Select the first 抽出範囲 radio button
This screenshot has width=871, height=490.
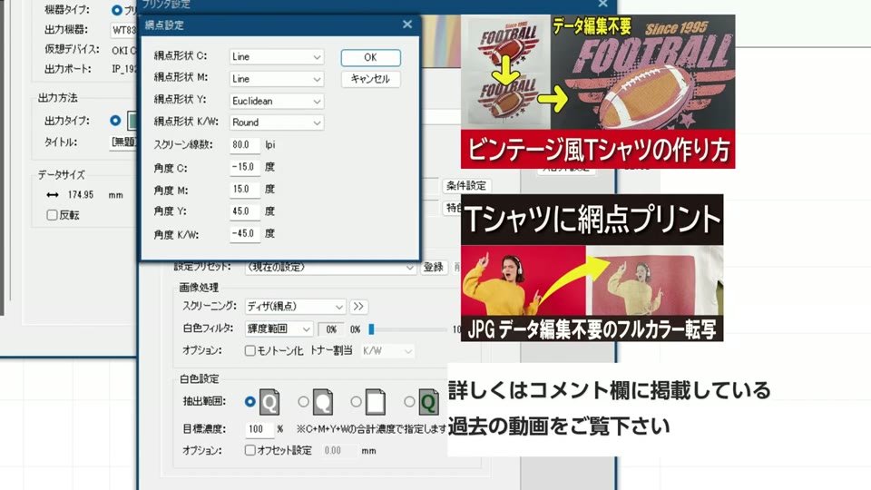[x=250, y=401]
